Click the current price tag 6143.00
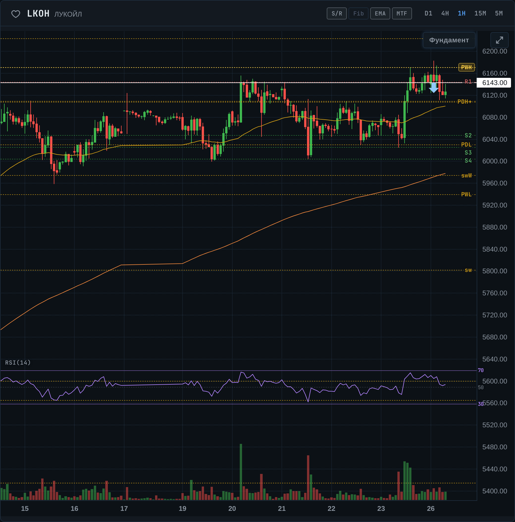The height and width of the screenshot is (522, 515). point(494,83)
